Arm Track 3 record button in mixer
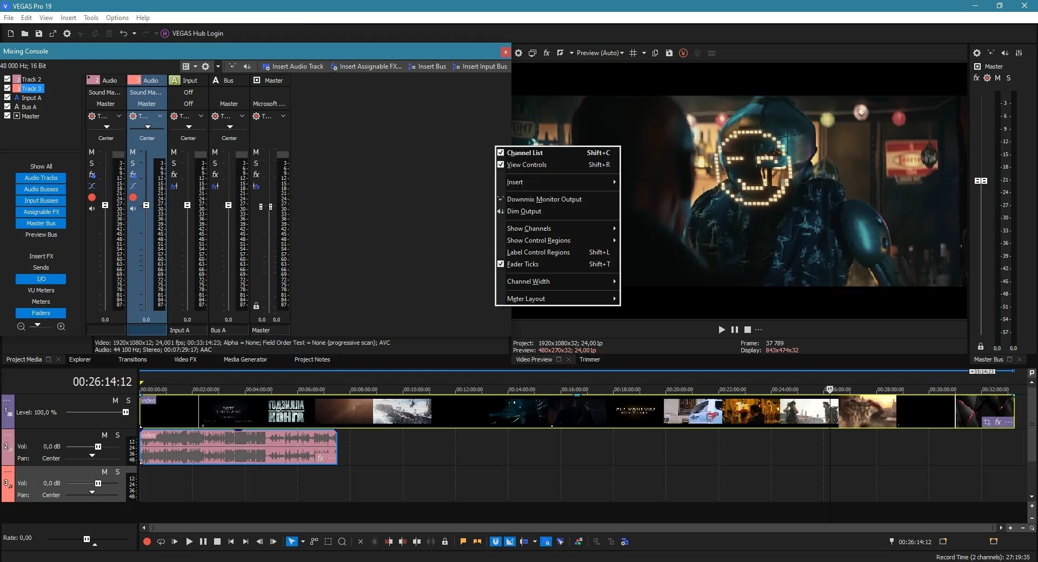1038x562 pixels. 133,197
